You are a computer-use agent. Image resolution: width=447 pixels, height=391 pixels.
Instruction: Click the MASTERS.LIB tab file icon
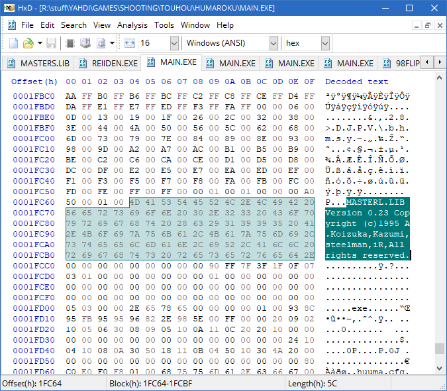click(x=11, y=64)
